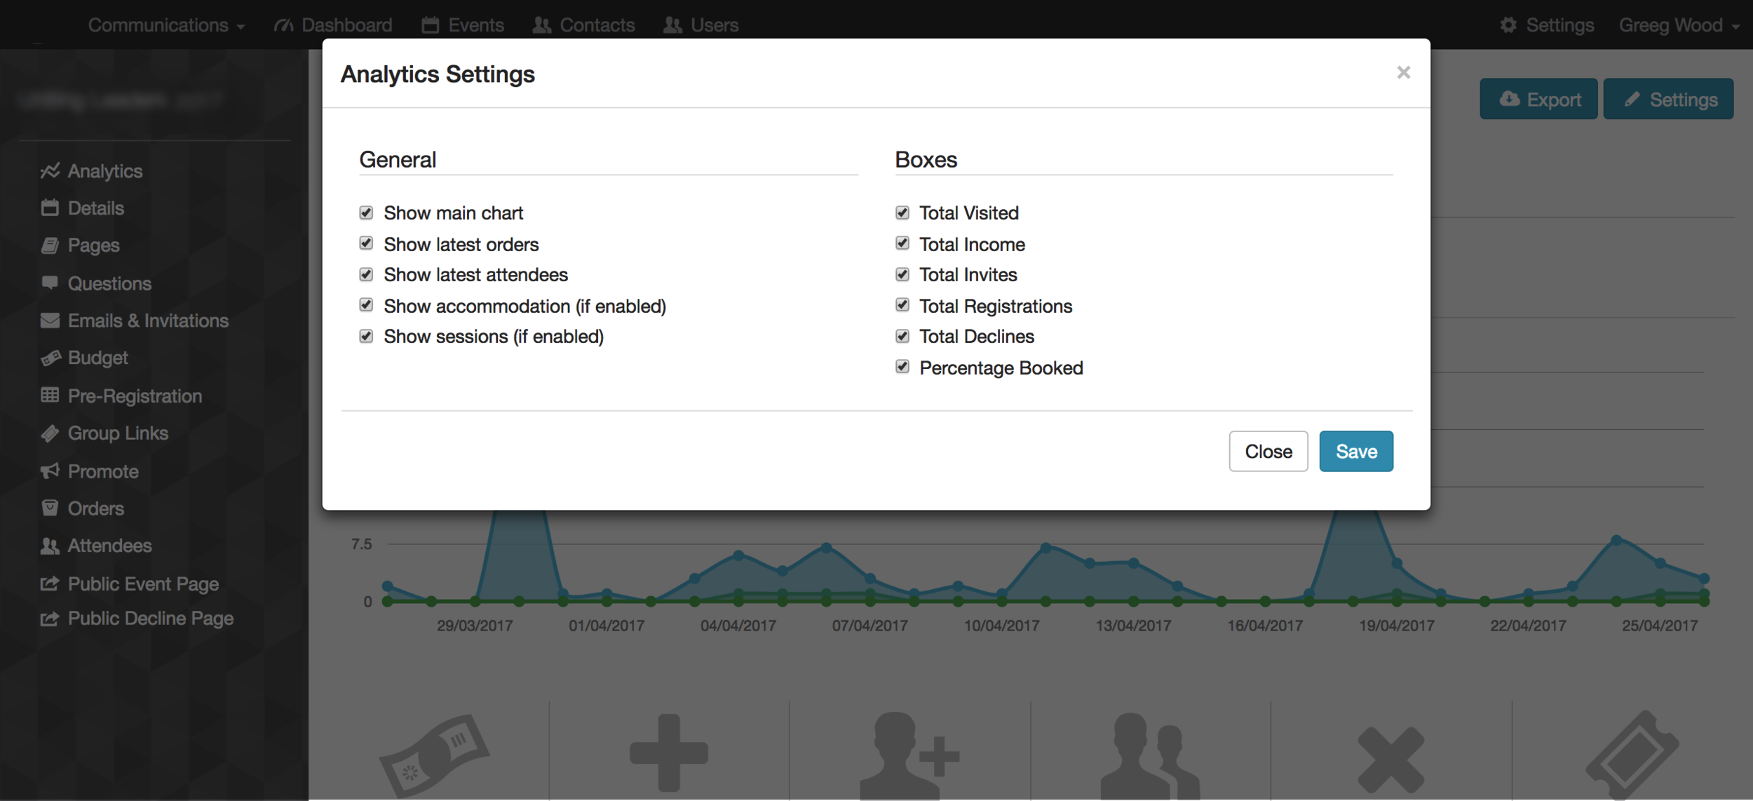
Task: Click the Public Event Page share icon
Action: tap(50, 584)
